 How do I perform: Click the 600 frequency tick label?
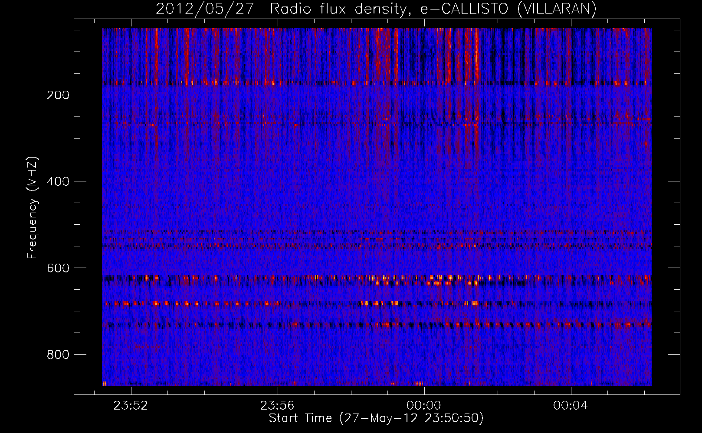point(58,268)
